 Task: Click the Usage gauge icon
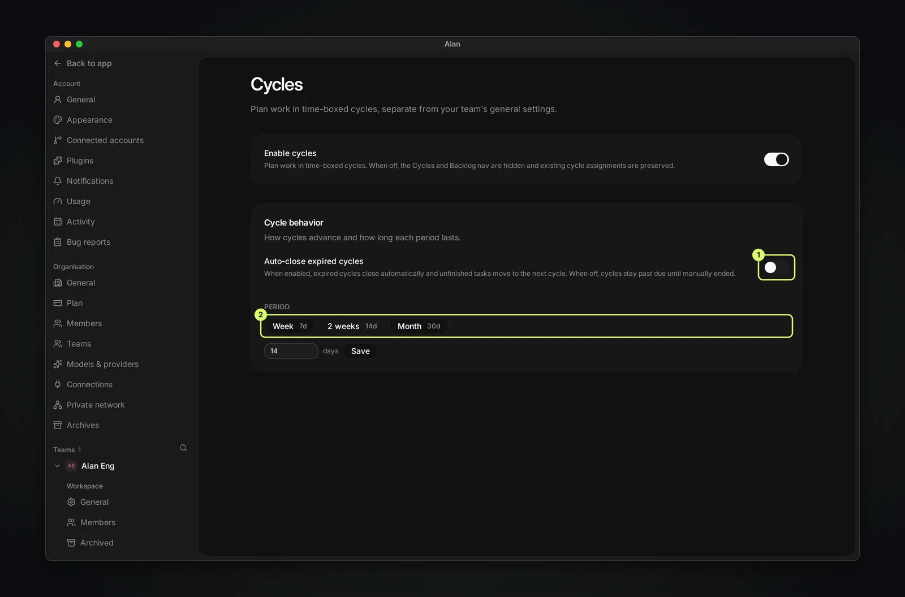(58, 201)
